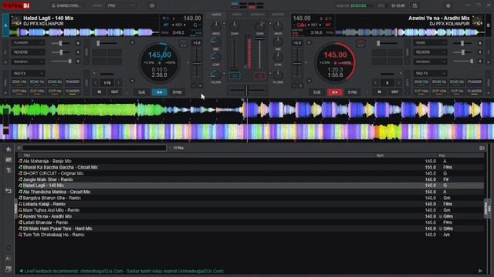Set loop IN on the left deck
494x277 pixels.
pyautogui.click(x=100, y=92)
